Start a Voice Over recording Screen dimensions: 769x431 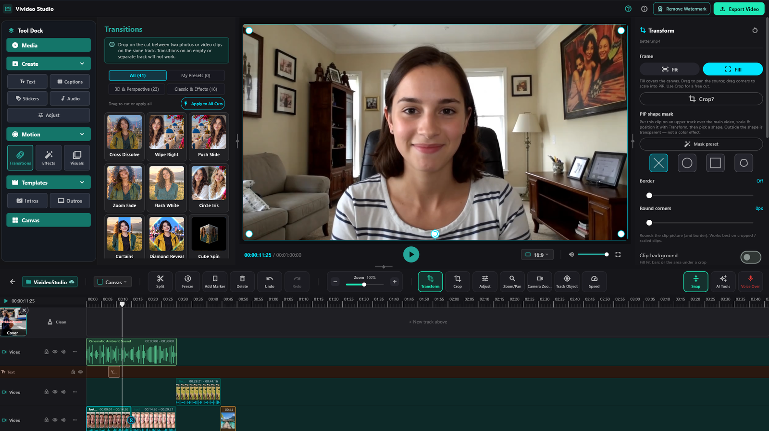750,282
